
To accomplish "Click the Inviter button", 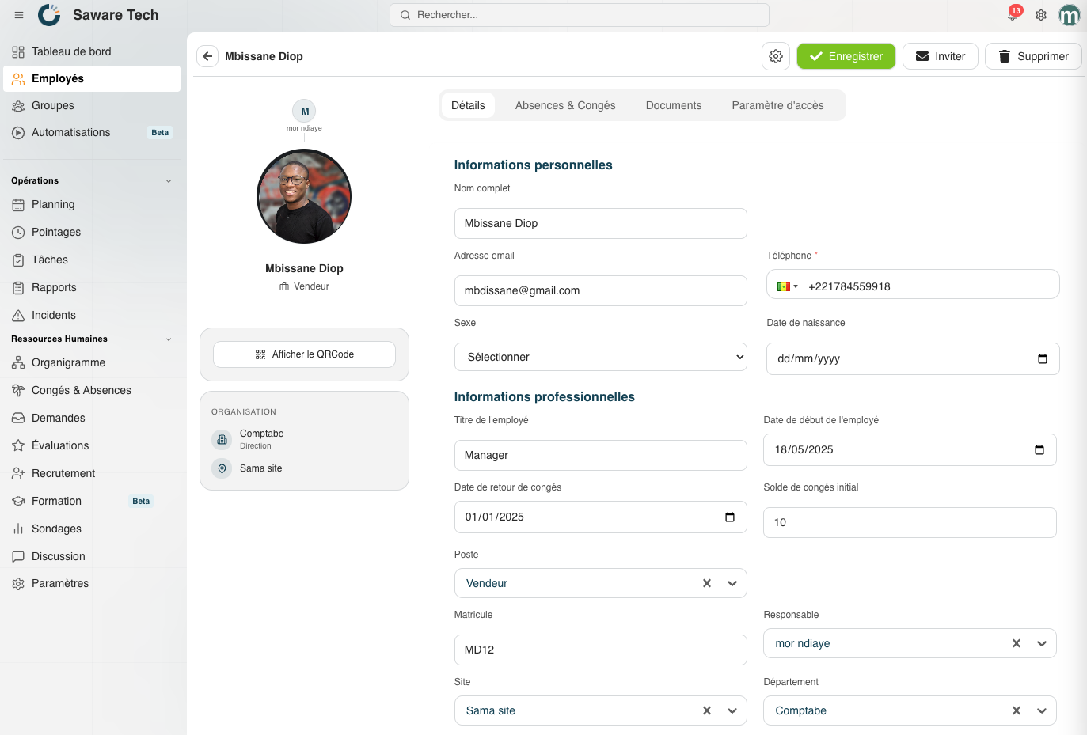I will coord(941,56).
